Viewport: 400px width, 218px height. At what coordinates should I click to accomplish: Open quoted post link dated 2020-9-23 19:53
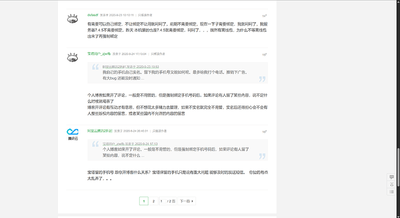(130, 67)
